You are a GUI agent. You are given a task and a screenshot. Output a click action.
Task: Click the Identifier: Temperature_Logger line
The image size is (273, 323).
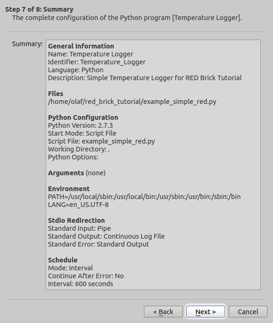point(96,62)
